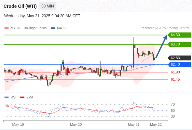192x130 pixels.
Task: Open the Trading Central research credit
Action: point(165,28)
